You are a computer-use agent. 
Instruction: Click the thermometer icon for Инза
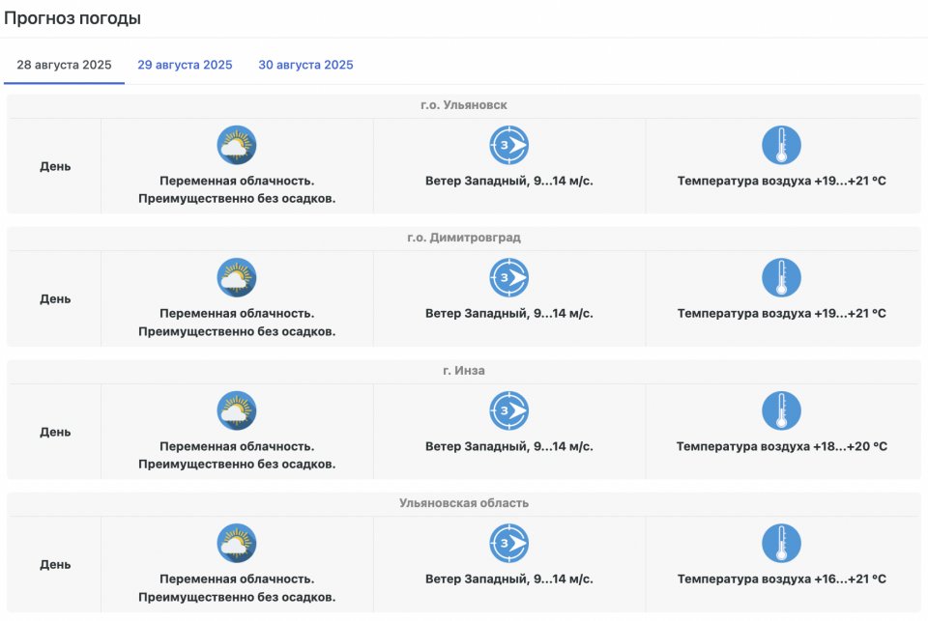[x=781, y=411]
